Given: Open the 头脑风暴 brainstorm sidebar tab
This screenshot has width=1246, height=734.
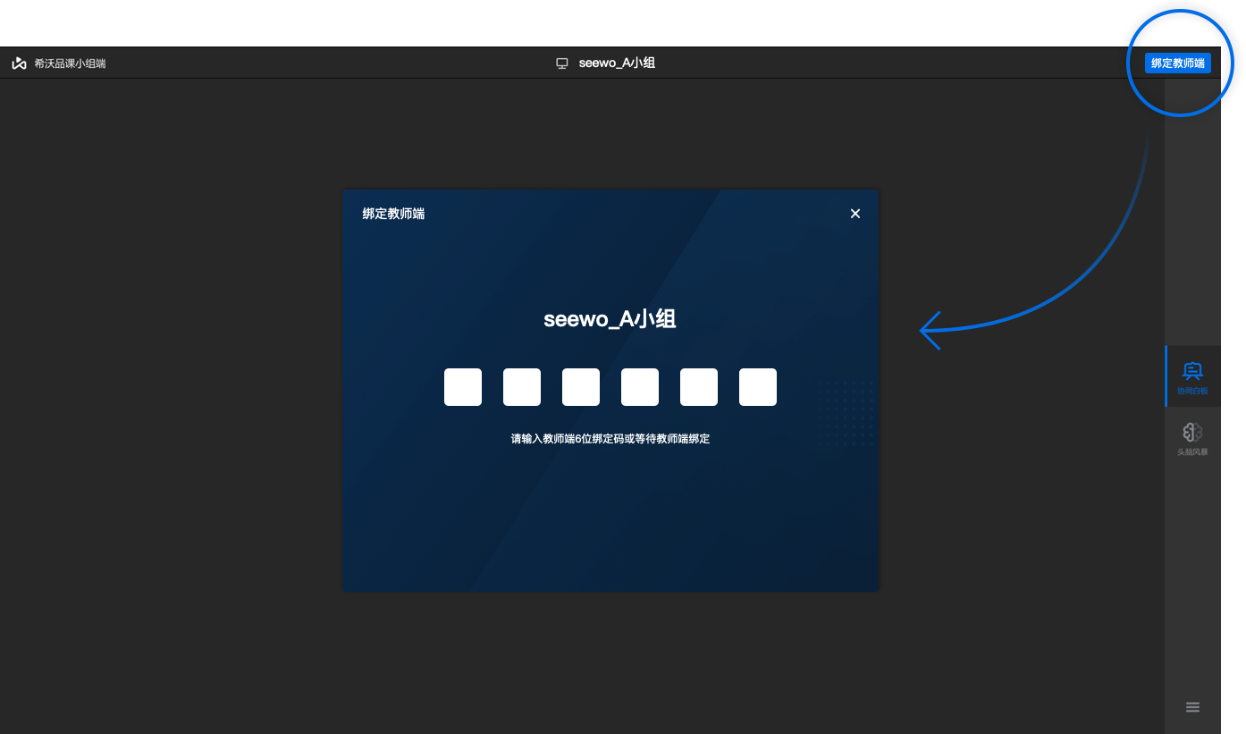Looking at the screenshot, I should point(1192,438).
